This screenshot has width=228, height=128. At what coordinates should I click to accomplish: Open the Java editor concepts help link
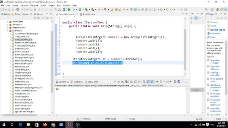pos(215,62)
